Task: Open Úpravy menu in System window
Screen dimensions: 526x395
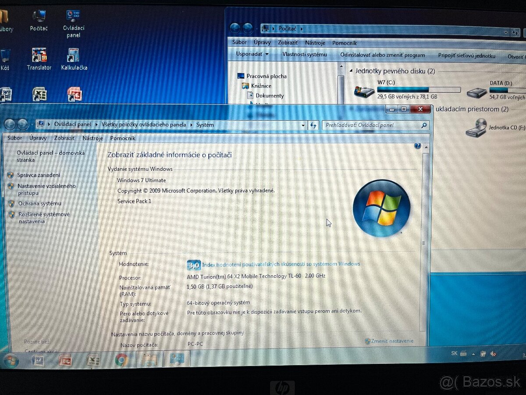Action: [x=38, y=138]
